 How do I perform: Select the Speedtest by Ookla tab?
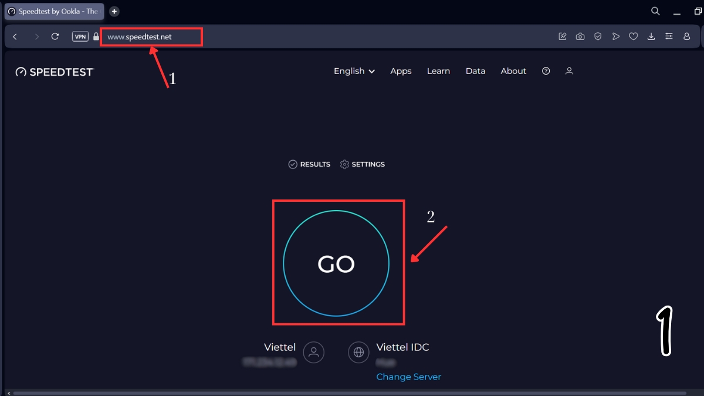(x=54, y=11)
